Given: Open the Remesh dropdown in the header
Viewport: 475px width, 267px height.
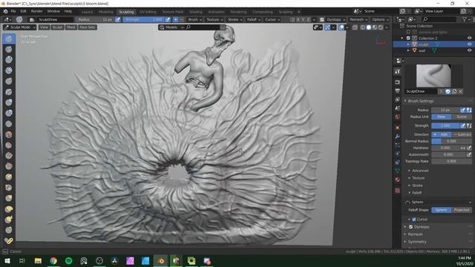Looking at the screenshot, I should pos(358,19).
